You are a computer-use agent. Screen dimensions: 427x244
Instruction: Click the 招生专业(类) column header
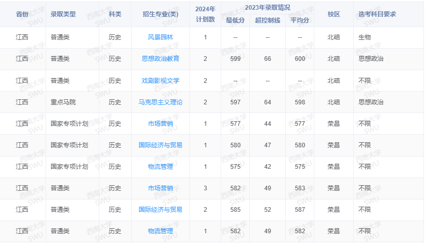(160, 14)
